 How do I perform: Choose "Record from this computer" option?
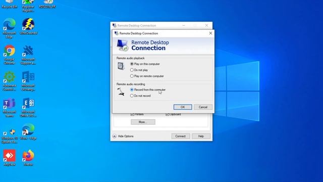coord(148,90)
